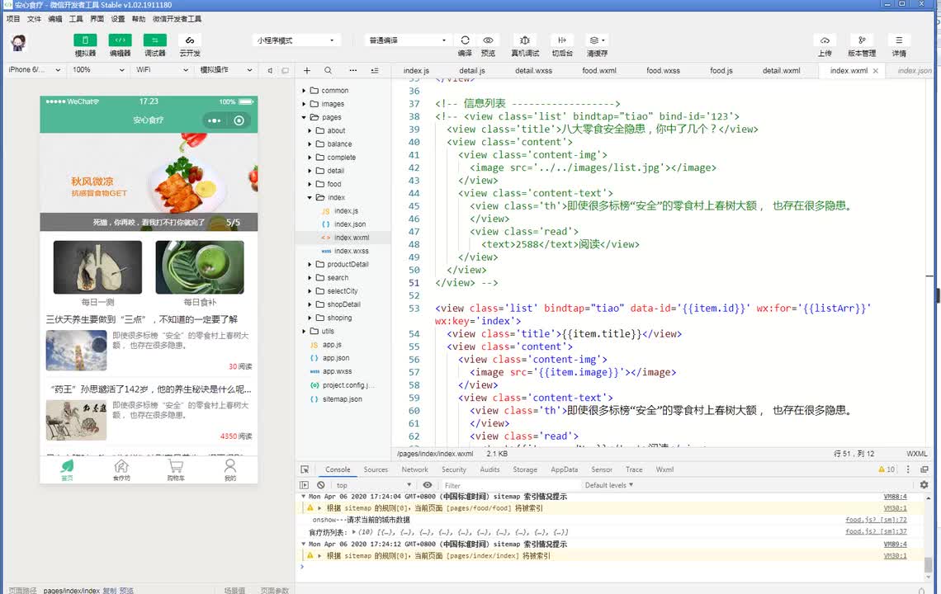Open the 工具 menu

pyautogui.click(x=76, y=19)
